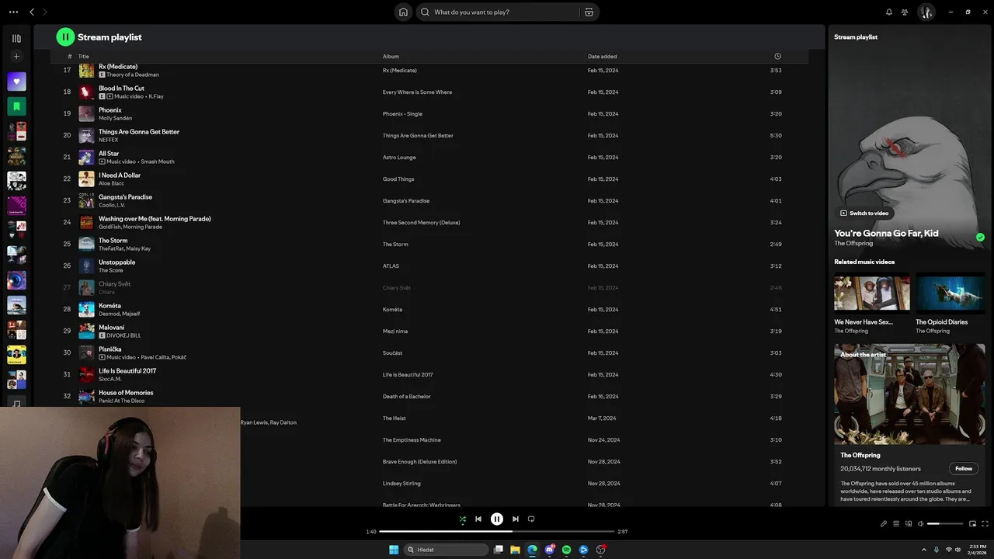Go back with the left arrow
Viewport: 994px width, 559px height.
32,12
